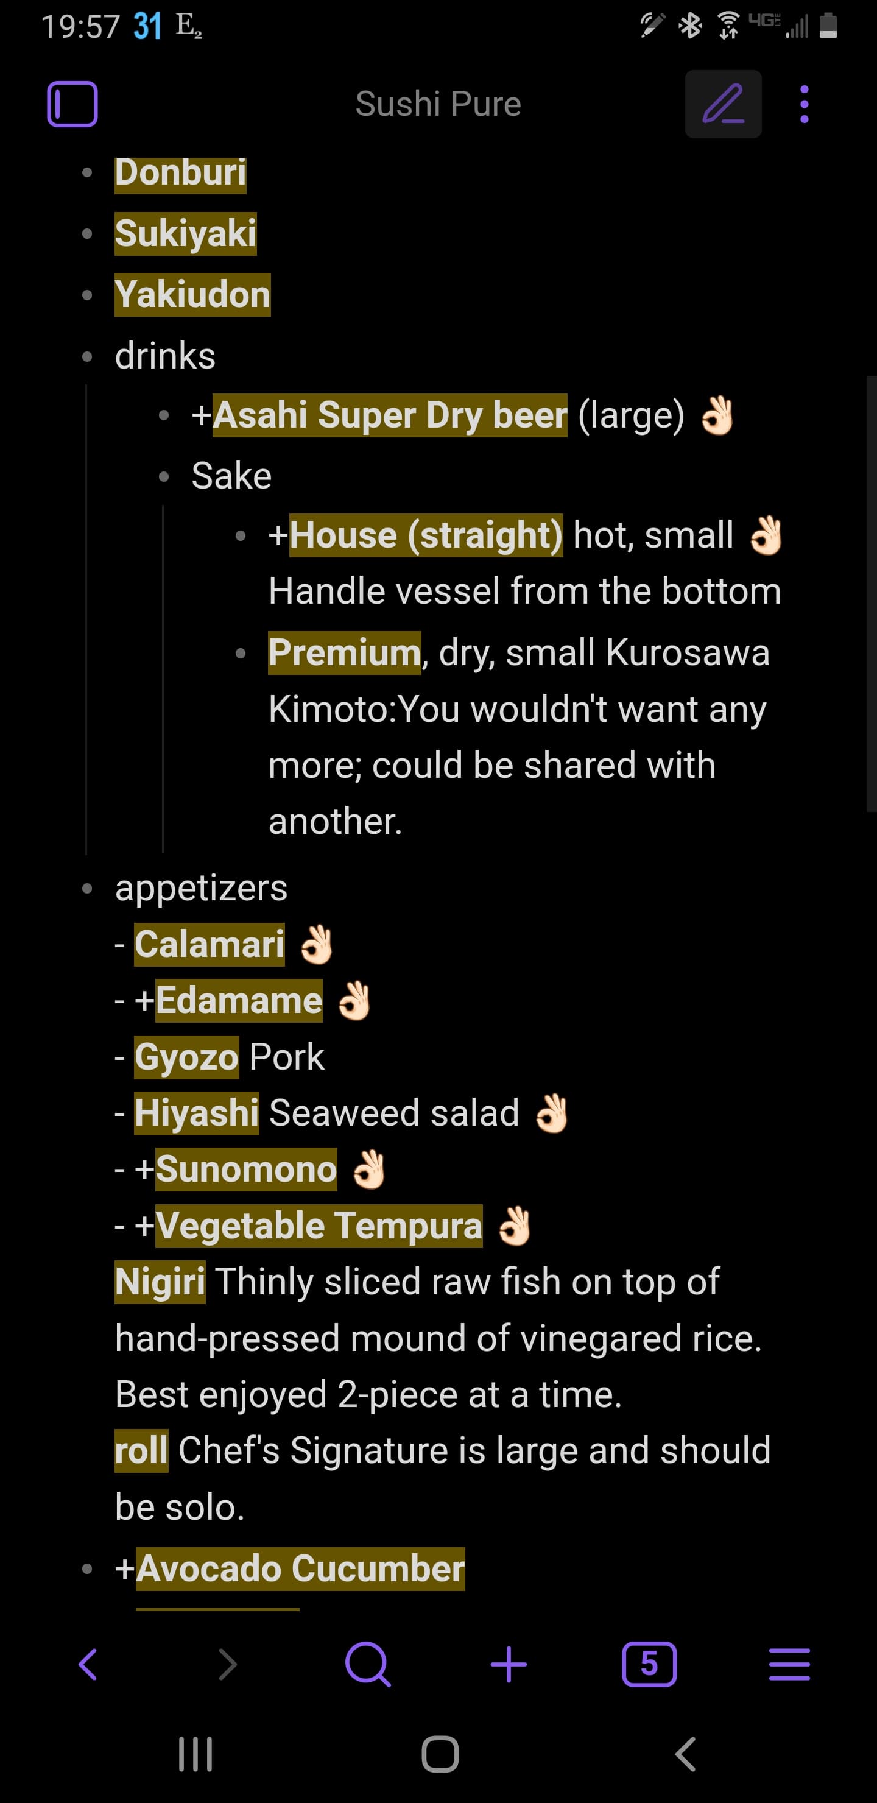The width and height of the screenshot is (877, 1803).
Task: Tap the highlighted Premium sake text
Action: coord(344,652)
